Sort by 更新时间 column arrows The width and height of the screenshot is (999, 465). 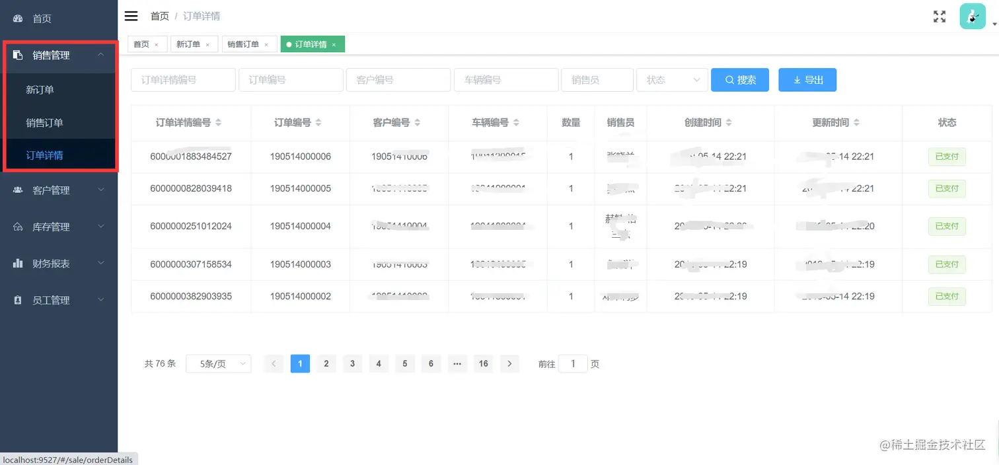[x=856, y=123]
